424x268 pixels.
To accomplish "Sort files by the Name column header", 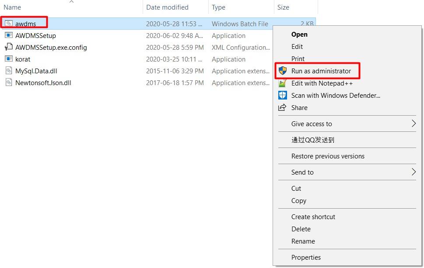I will coord(12,7).
